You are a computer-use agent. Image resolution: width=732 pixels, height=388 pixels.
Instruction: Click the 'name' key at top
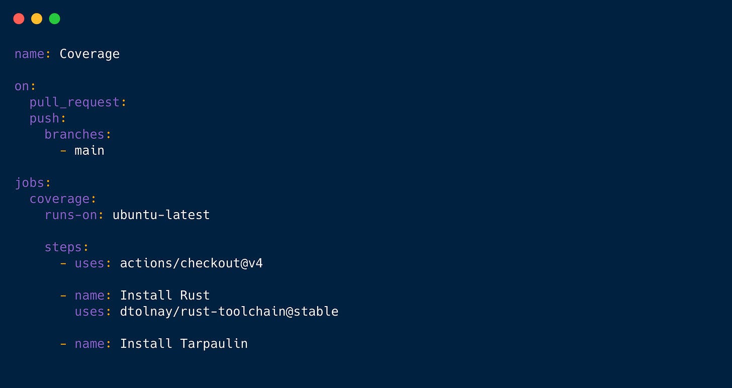[30, 54]
